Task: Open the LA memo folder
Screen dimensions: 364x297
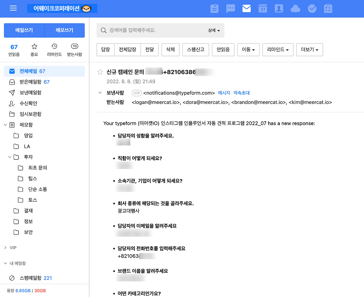Action: (x=27, y=146)
